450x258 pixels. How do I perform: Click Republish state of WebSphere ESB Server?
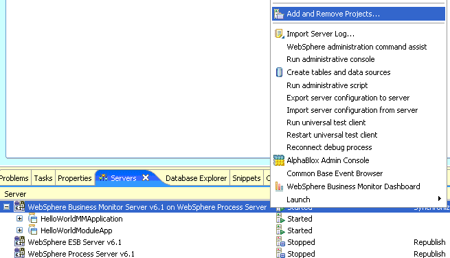click(429, 242)
